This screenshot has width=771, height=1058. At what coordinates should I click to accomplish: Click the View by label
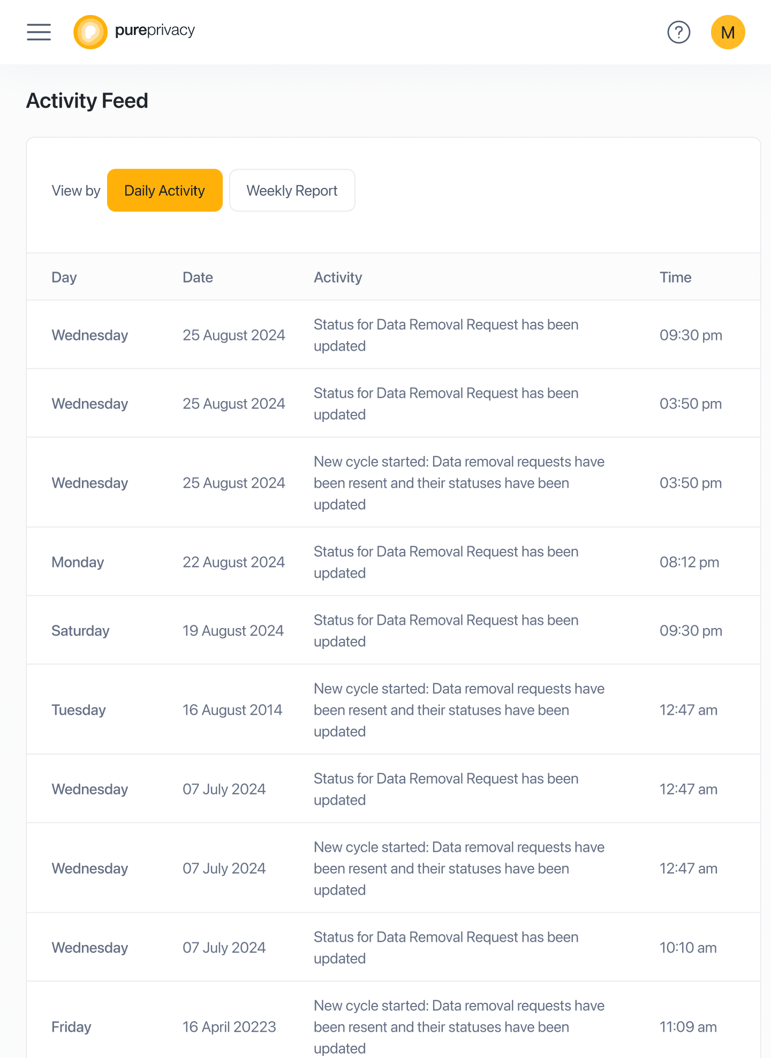coord(76,191)
